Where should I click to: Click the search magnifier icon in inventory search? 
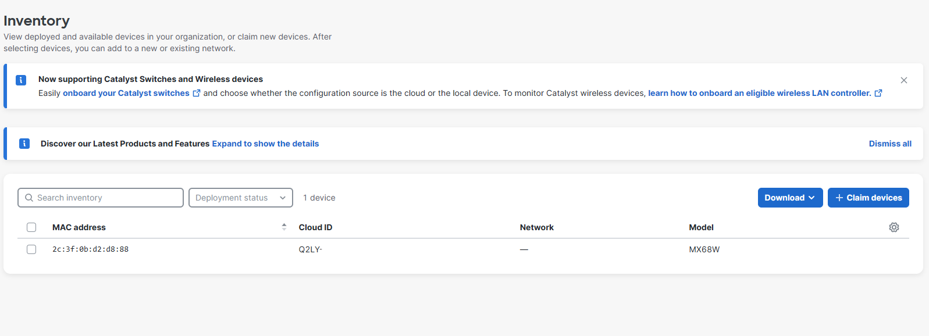click(29, 198)
